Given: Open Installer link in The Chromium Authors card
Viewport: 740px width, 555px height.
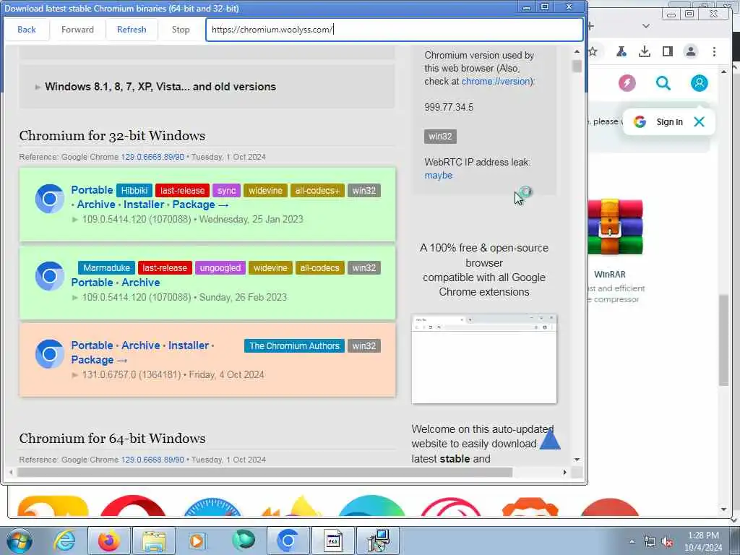Looking at the screenshot, I should tap(189, 345).
